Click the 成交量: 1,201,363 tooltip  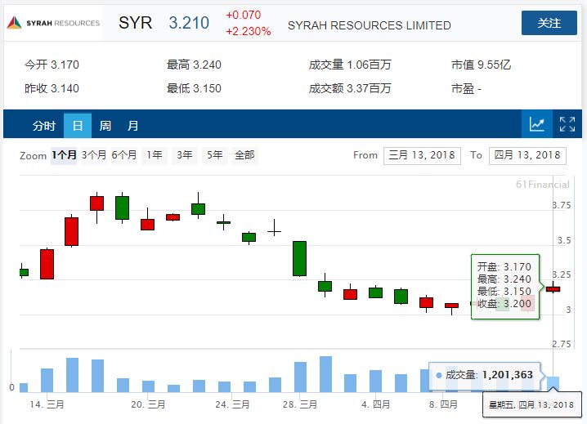[485, 375]
